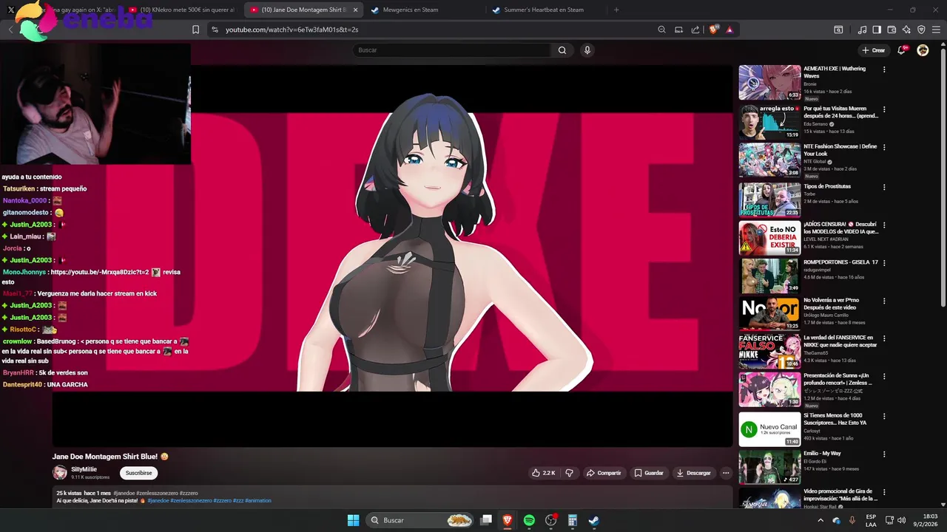Open the Leo AI sparkle icon

click(x=906, y=30)
